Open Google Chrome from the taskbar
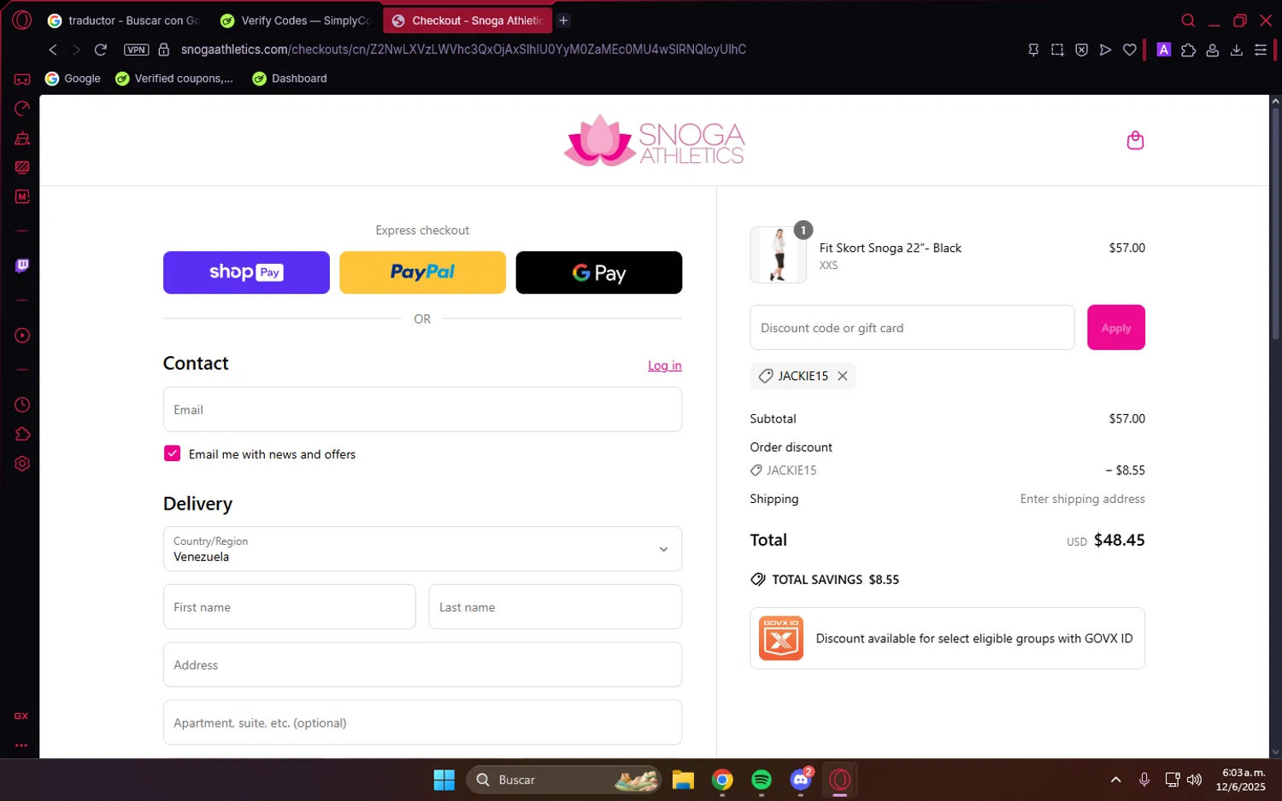This screenshot has height=801, width=1282. [722, 780]
